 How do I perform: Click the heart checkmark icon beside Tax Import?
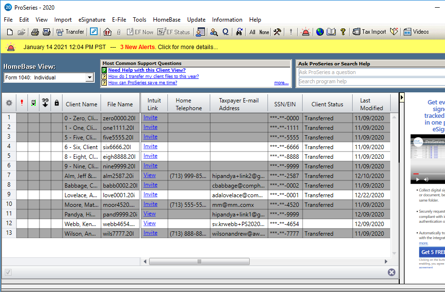[x=394, y=32]
